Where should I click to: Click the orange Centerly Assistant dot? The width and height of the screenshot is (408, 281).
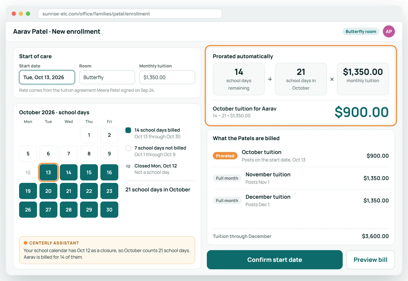click(x=26, y=243)
